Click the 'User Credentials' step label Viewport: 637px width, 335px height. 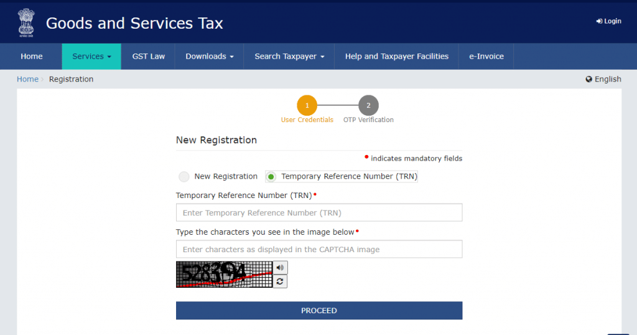(x=307, y=120)
